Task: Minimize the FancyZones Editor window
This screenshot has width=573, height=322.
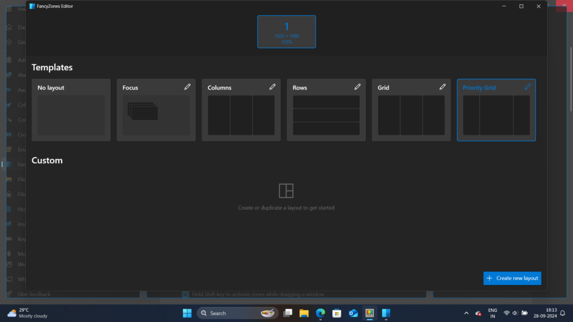Action: click(x=504, y=6)
